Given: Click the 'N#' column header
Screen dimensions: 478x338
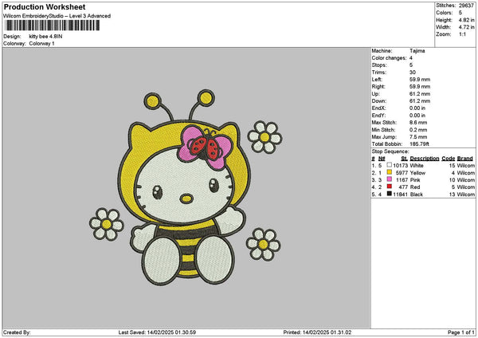Looking at the screenshot, I should (382, 159).
